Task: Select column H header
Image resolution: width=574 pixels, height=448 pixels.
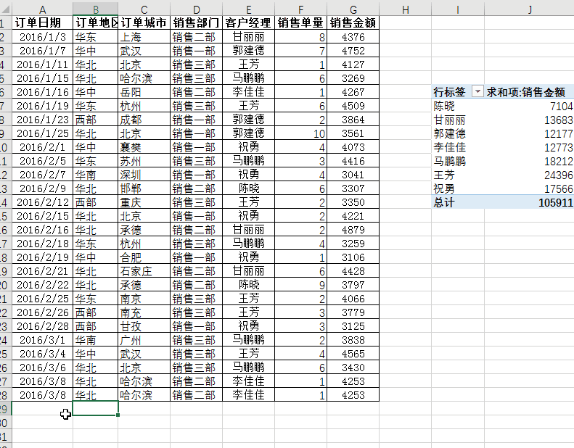Action: [406, 9]
